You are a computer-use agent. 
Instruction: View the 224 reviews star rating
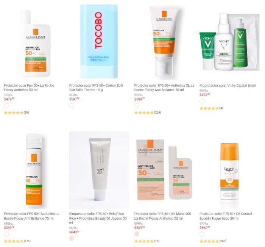(x=148, y=113)
